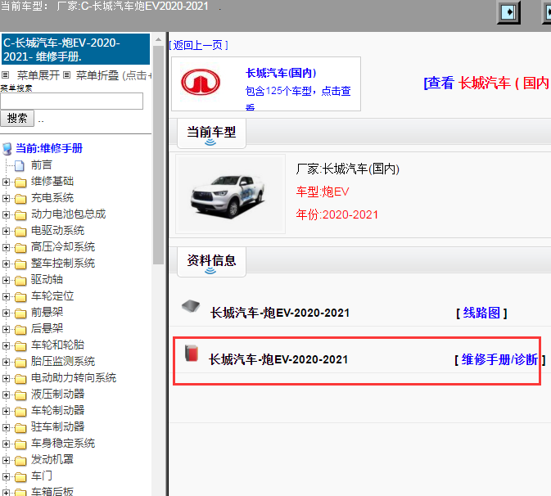551x496 pixels.
Task: Expand the 车轮定位 tree node
Action: pos(6,297)
